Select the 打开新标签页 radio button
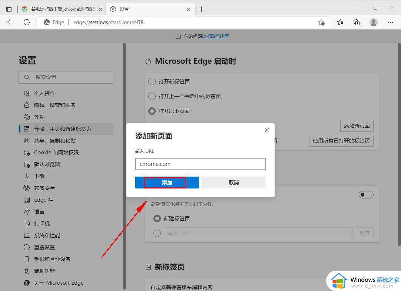This screenshot has width=401, height=291. coord(152,81)
